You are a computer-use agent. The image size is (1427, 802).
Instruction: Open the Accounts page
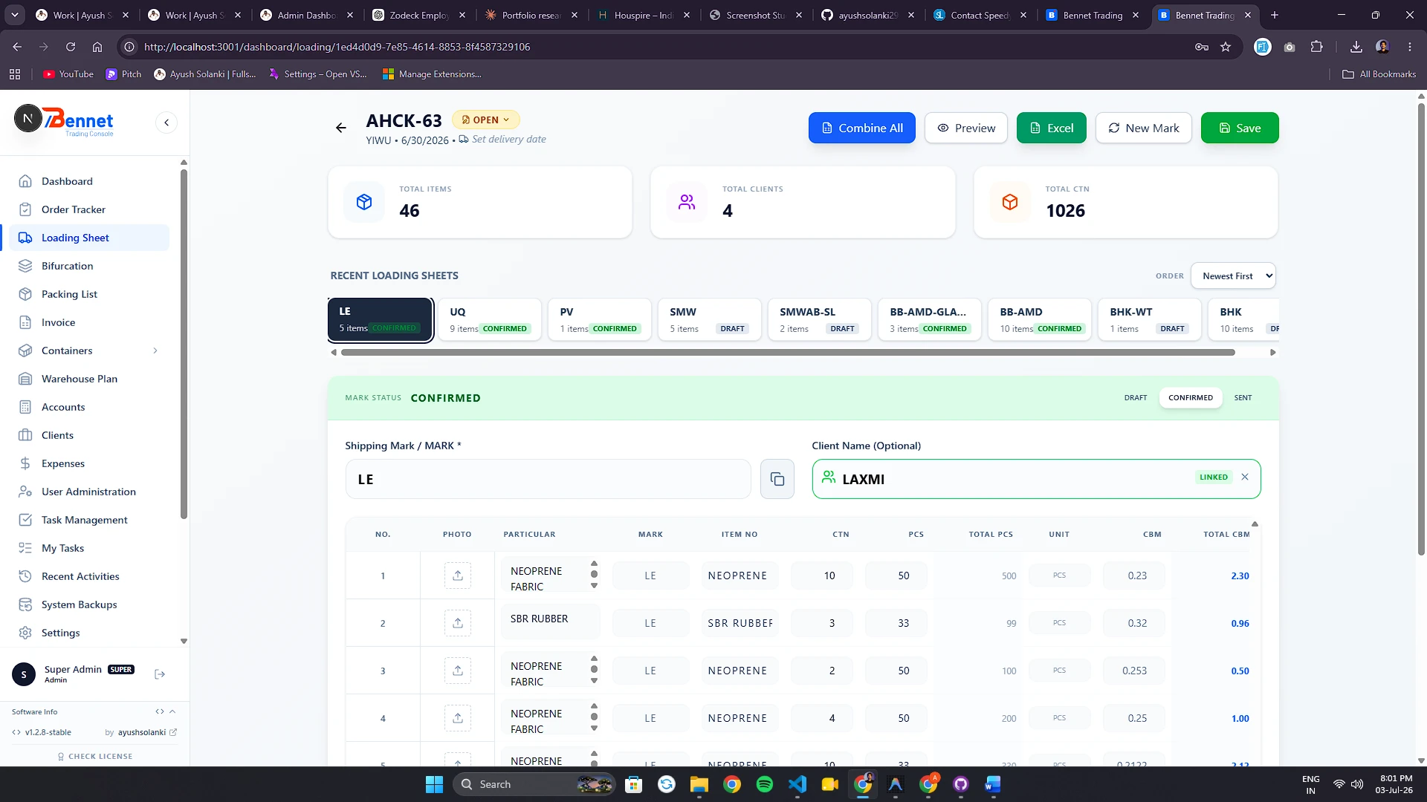tap(89, 407)
